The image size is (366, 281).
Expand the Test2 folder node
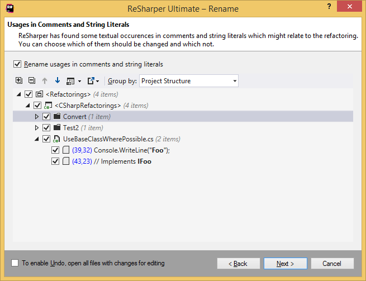(x=37, y=128)
